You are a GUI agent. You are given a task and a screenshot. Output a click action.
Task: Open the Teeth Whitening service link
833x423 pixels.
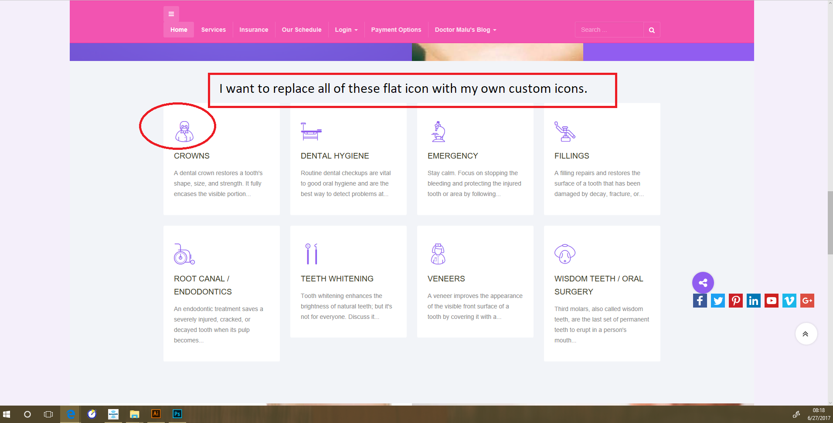pyautogui.click(x=337, y=279)
